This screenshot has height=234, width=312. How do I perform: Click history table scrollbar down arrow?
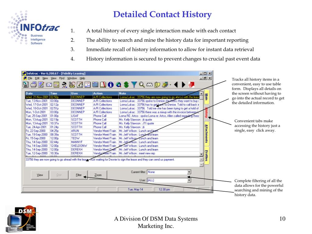tap(201, 154)
